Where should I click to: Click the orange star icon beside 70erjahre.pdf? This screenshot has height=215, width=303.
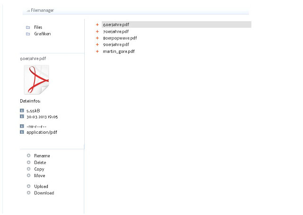[x=98, y=32]
